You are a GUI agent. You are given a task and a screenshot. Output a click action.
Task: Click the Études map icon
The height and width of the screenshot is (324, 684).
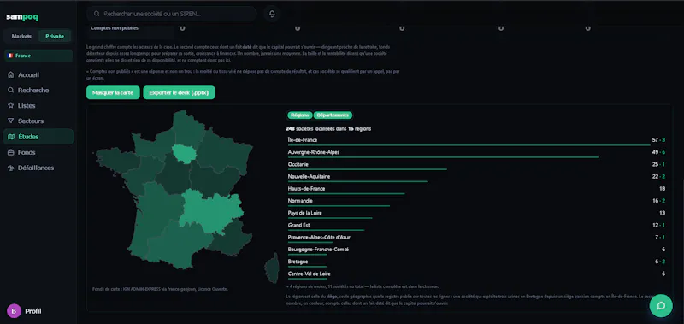(x=11, y=137)
